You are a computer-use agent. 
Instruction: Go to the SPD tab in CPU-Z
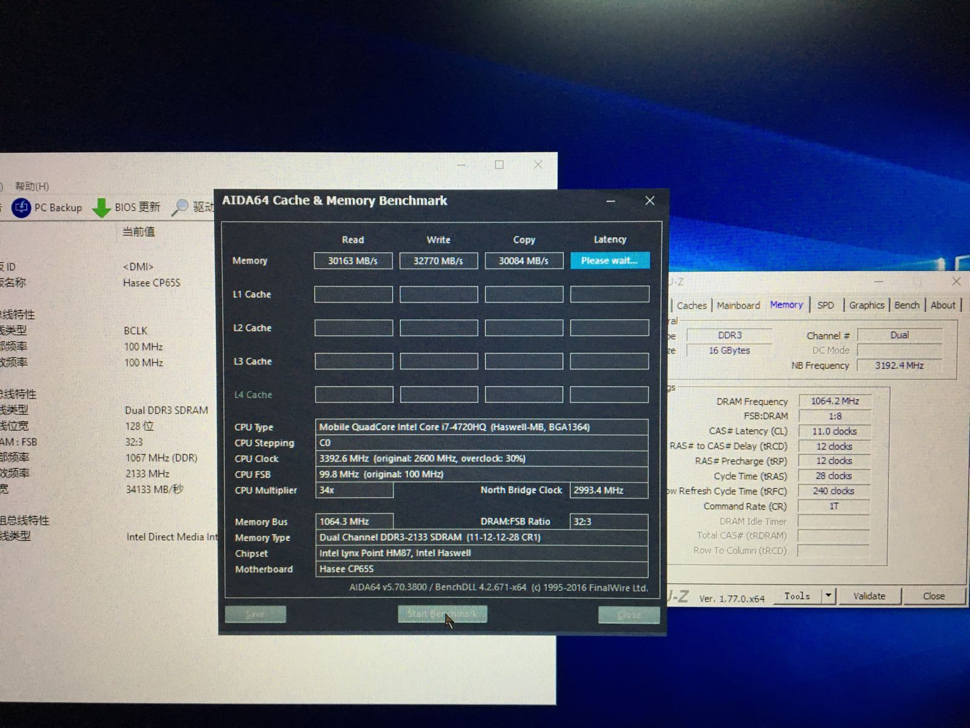coord(826,305)
